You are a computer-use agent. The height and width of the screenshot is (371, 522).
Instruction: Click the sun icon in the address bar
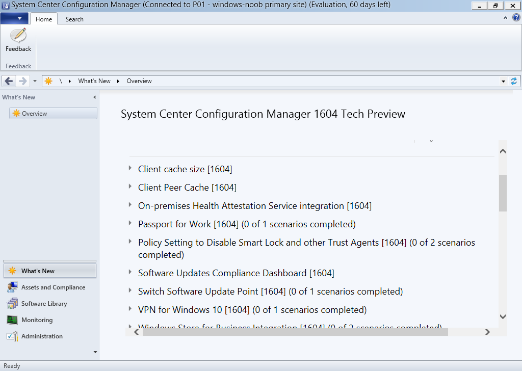click(48, 81)
